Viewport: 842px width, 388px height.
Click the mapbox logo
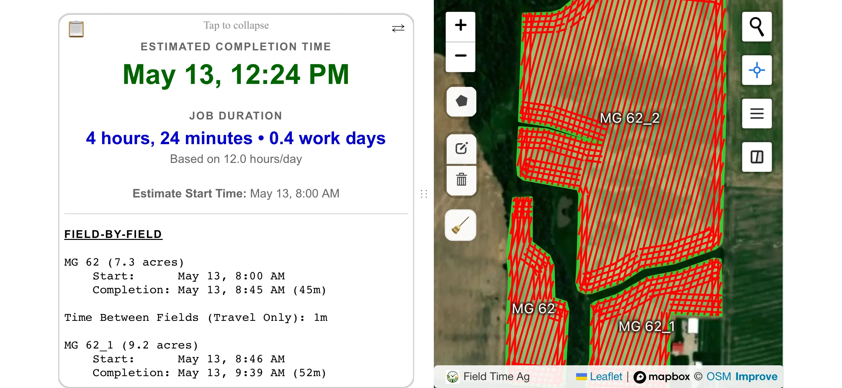click(x=661, y=377)
